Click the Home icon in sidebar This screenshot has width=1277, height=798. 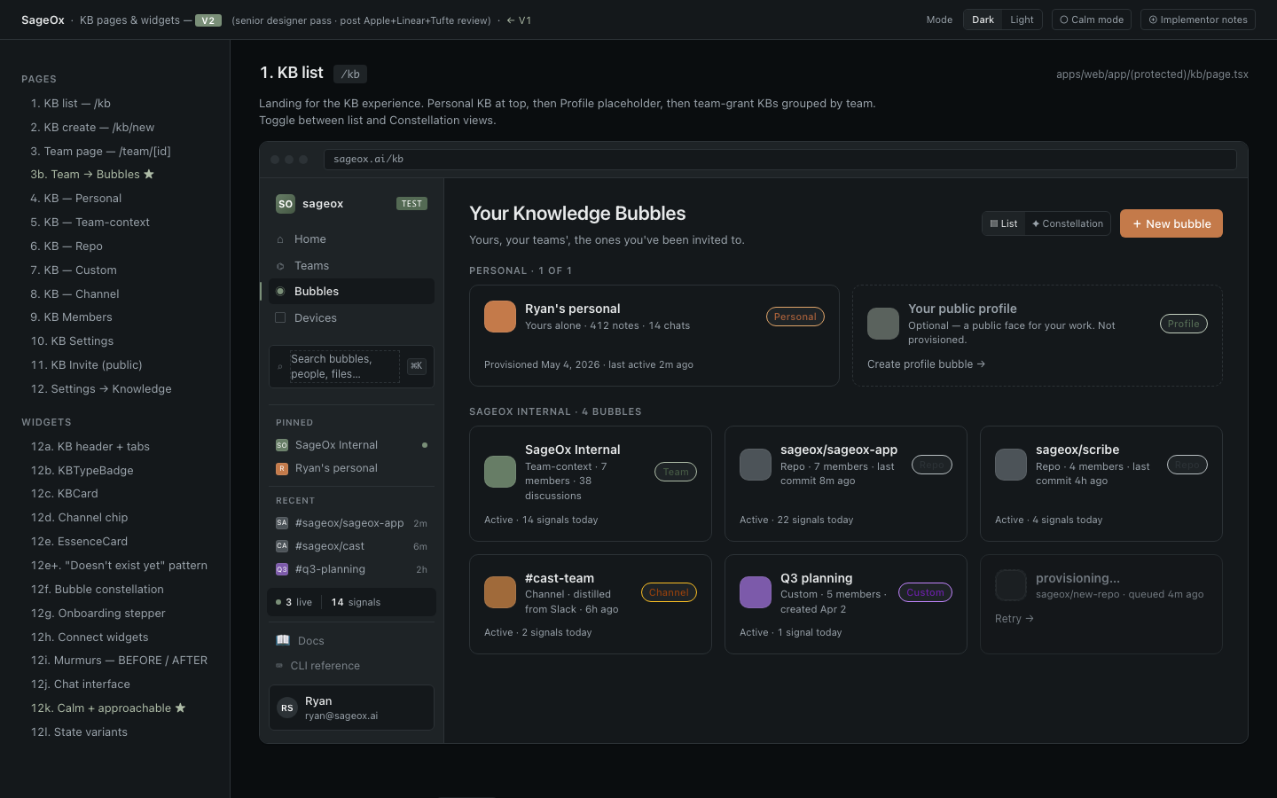point(280,239)
